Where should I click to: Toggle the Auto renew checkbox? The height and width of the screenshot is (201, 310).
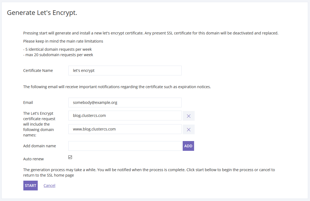[70, 157]
